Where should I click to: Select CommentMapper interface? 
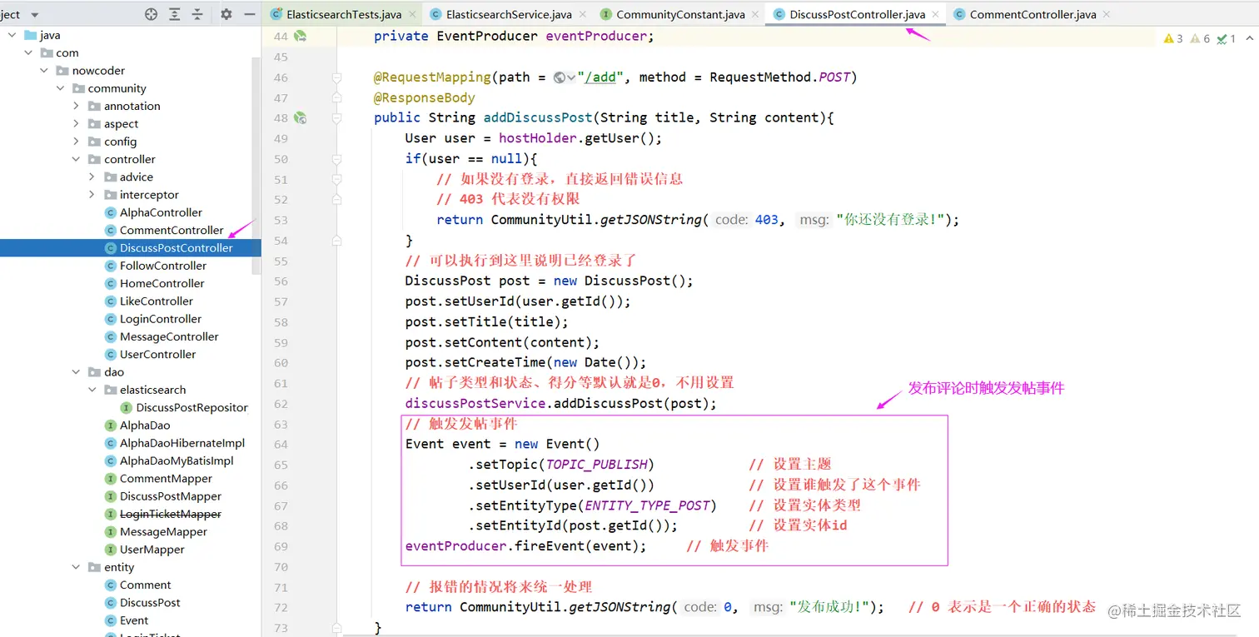pos(166,479)
